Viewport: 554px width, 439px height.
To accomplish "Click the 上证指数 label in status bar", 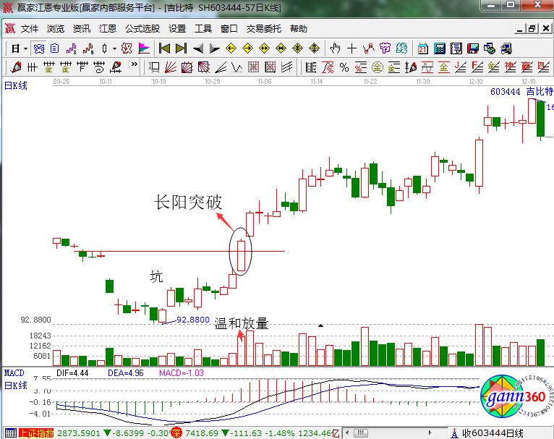I will [x=36, y=433].
